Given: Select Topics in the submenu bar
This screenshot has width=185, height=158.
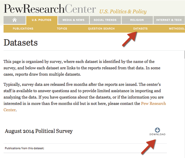Looking at the screenshot, I should tap(62, 29).
